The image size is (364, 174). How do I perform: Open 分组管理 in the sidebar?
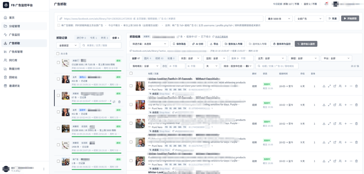pyautogui.click(x=25, y=26)
